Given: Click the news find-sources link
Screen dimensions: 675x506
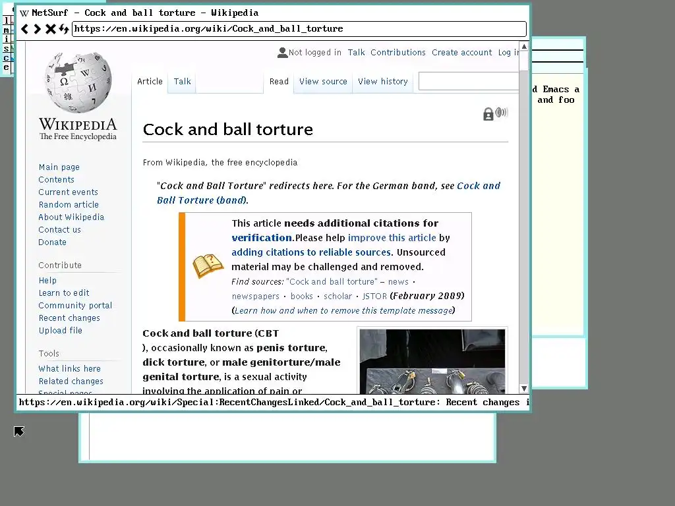Looking at the screenshot, I should click(x=398, y=281).
